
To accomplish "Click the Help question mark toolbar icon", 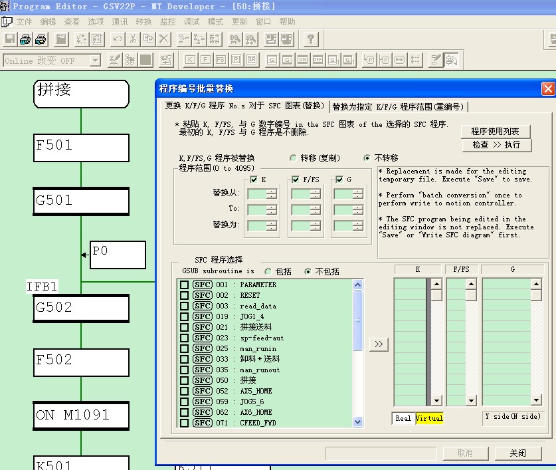I will pos(310,39).
